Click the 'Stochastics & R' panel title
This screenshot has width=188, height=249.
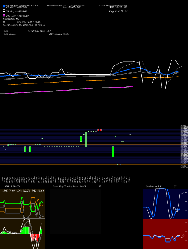click(x=153, y=186)
